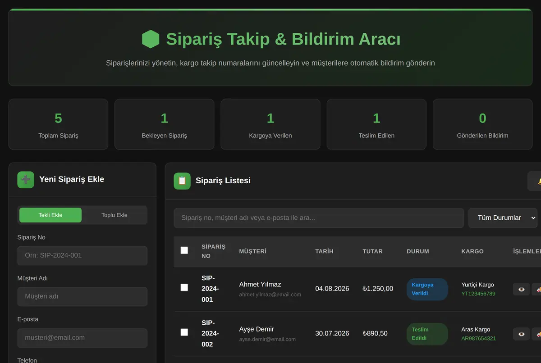Click the Kargoya Verilen stat card
Image resolution: width=541 pixels, height=363 pixels.
[270, 124]
